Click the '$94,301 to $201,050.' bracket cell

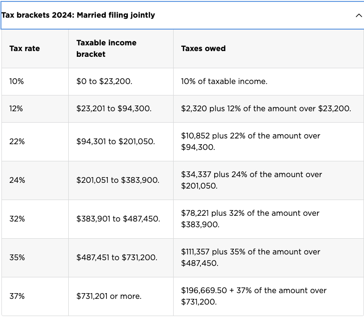121,142
